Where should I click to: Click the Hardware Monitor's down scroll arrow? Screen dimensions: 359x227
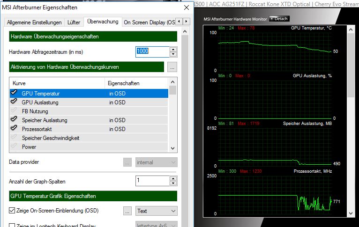(x=351, y=213)
